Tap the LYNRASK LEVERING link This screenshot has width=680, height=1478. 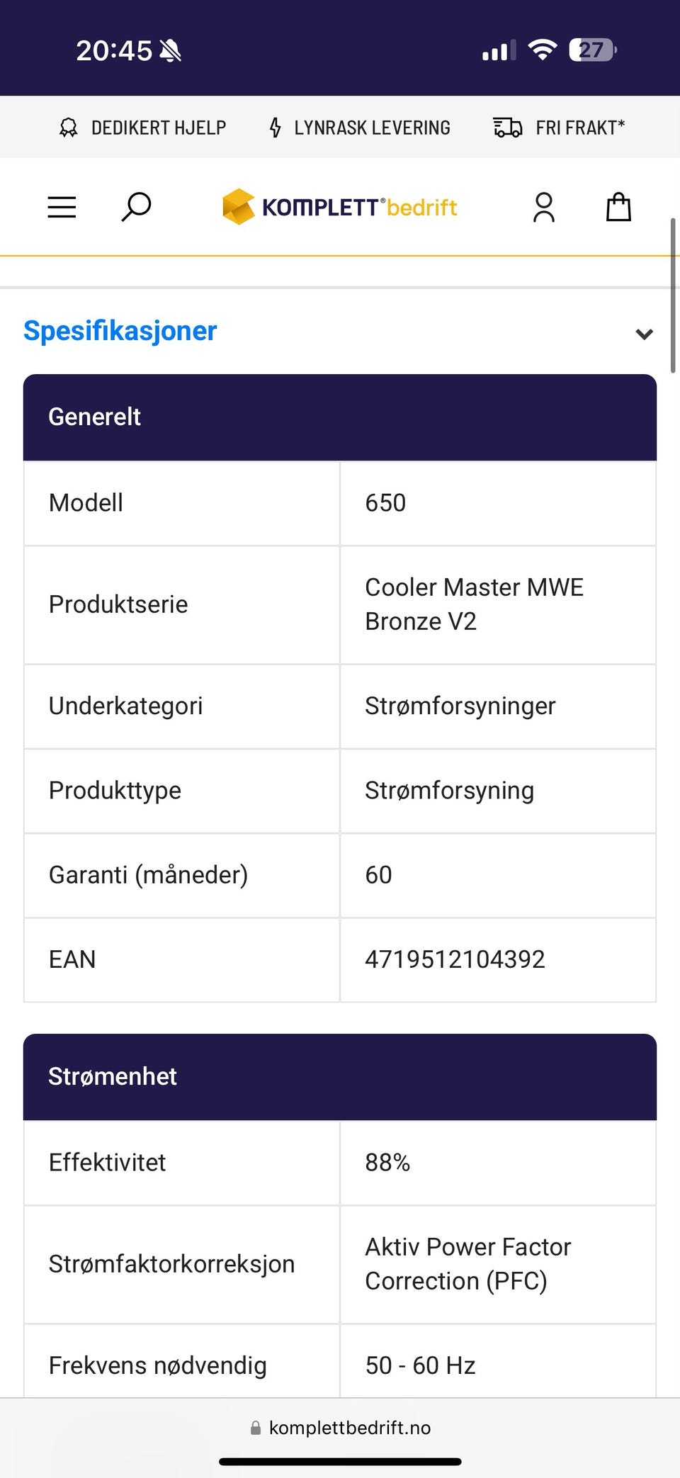click(372, 128)
